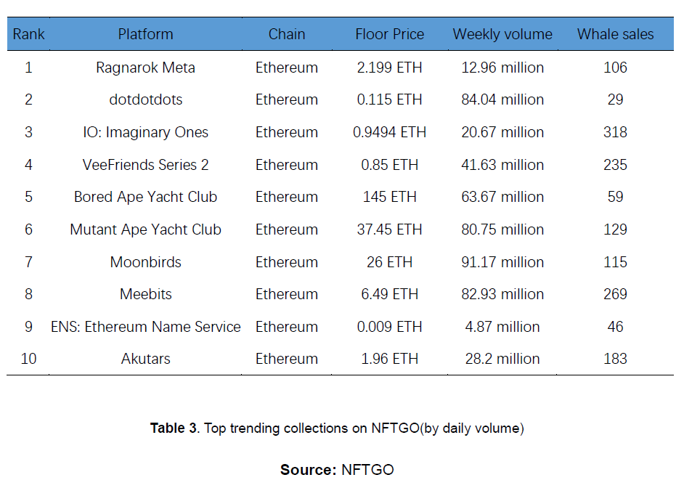This screenshot has height=488, width=684.
Task: Select the Moonbirds platform cell
Action: 146,262
